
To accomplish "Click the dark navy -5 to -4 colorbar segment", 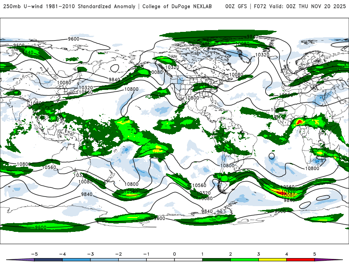I will pyautogui.click(x=48, y=260).
